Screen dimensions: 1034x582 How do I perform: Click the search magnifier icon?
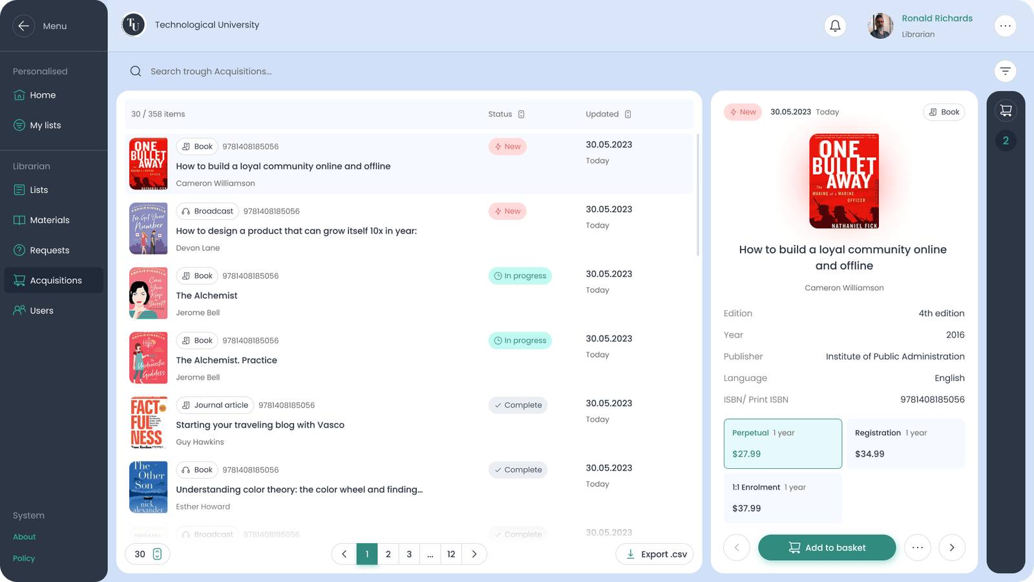(x=136, y=71)
